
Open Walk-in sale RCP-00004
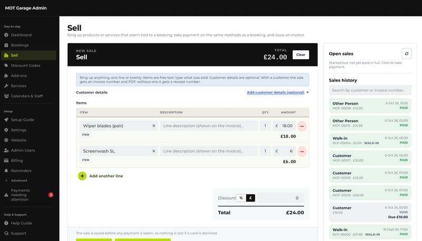[x=370, y=140]
